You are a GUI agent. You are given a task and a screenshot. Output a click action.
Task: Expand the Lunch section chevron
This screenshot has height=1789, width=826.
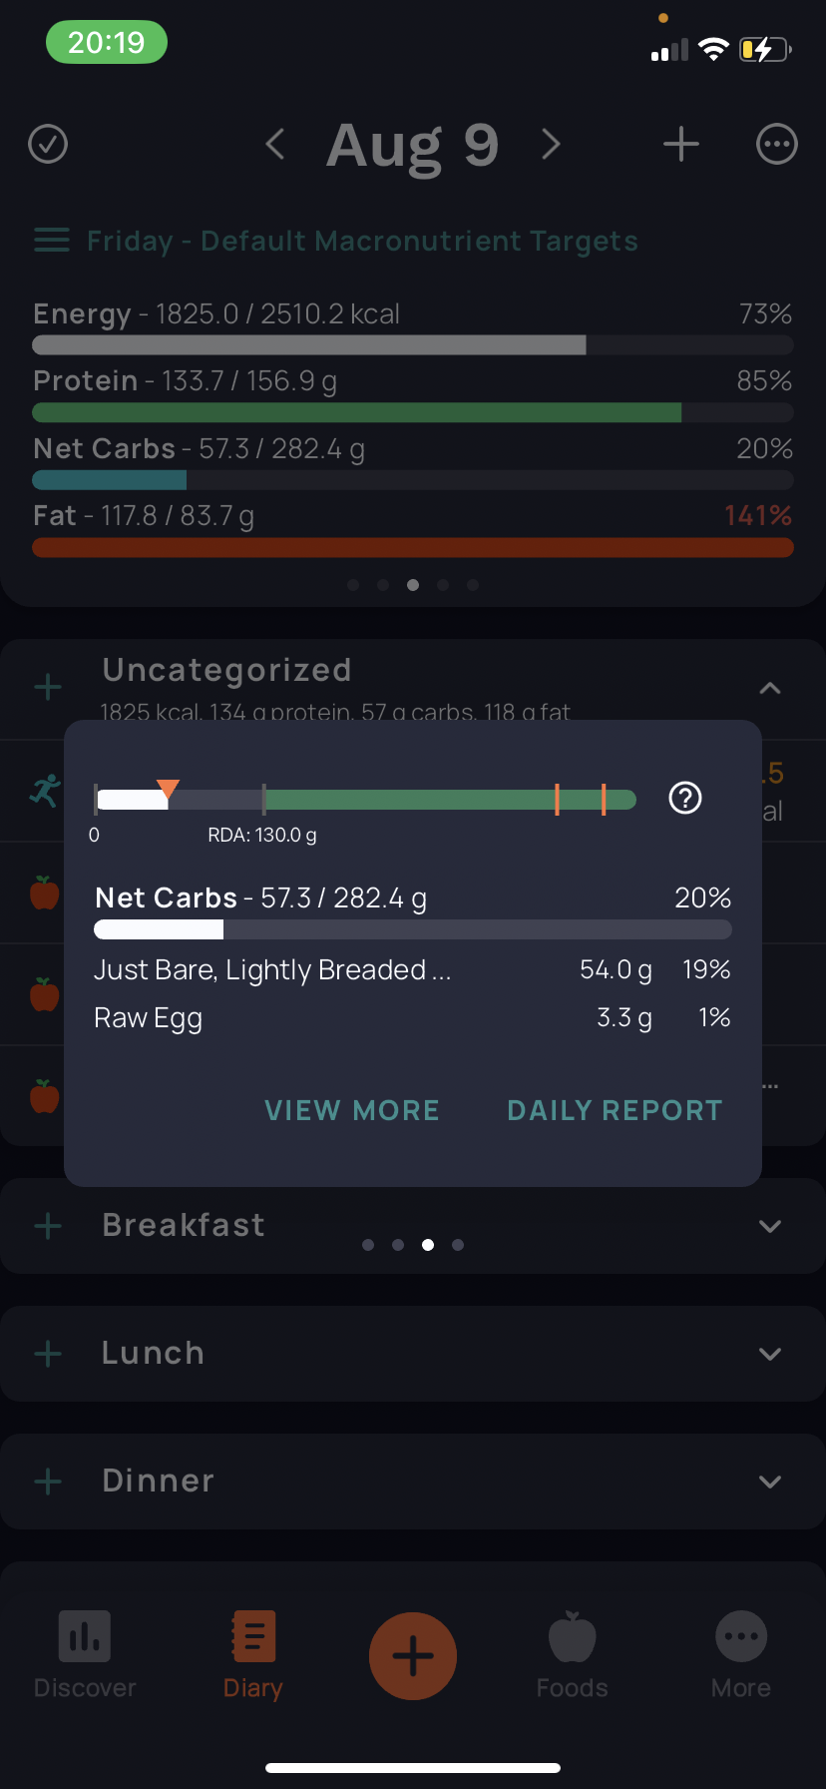point(770,1354)
